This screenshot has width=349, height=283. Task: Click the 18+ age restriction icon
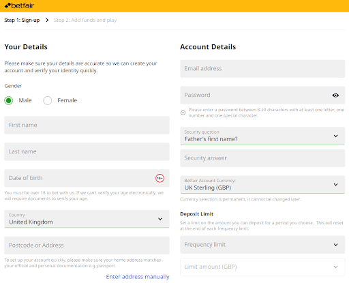coord(160,178)
